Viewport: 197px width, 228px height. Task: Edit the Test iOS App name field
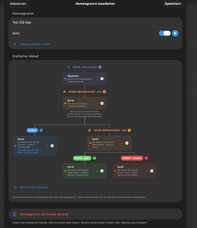(95, 22)
